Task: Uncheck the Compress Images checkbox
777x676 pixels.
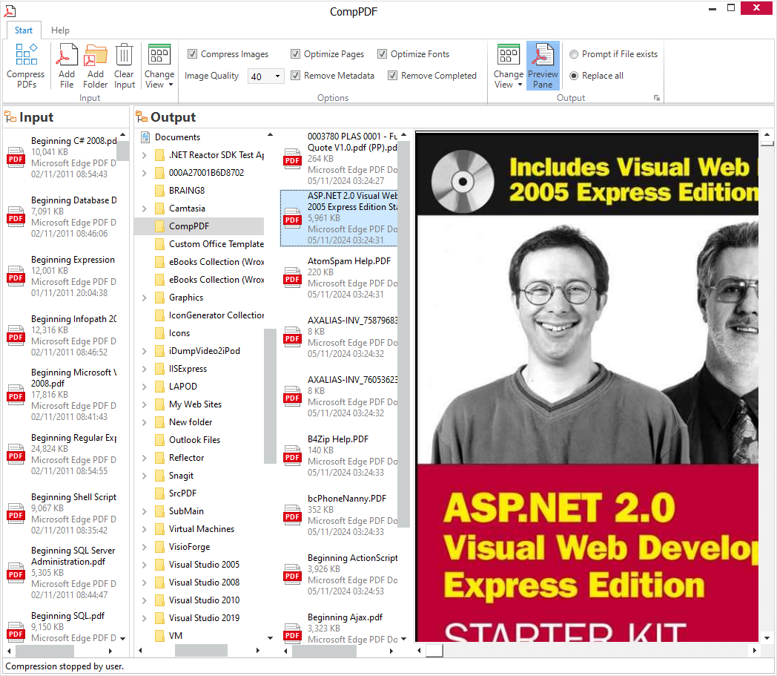Action: pyautogui.click(x=193, y=54)
